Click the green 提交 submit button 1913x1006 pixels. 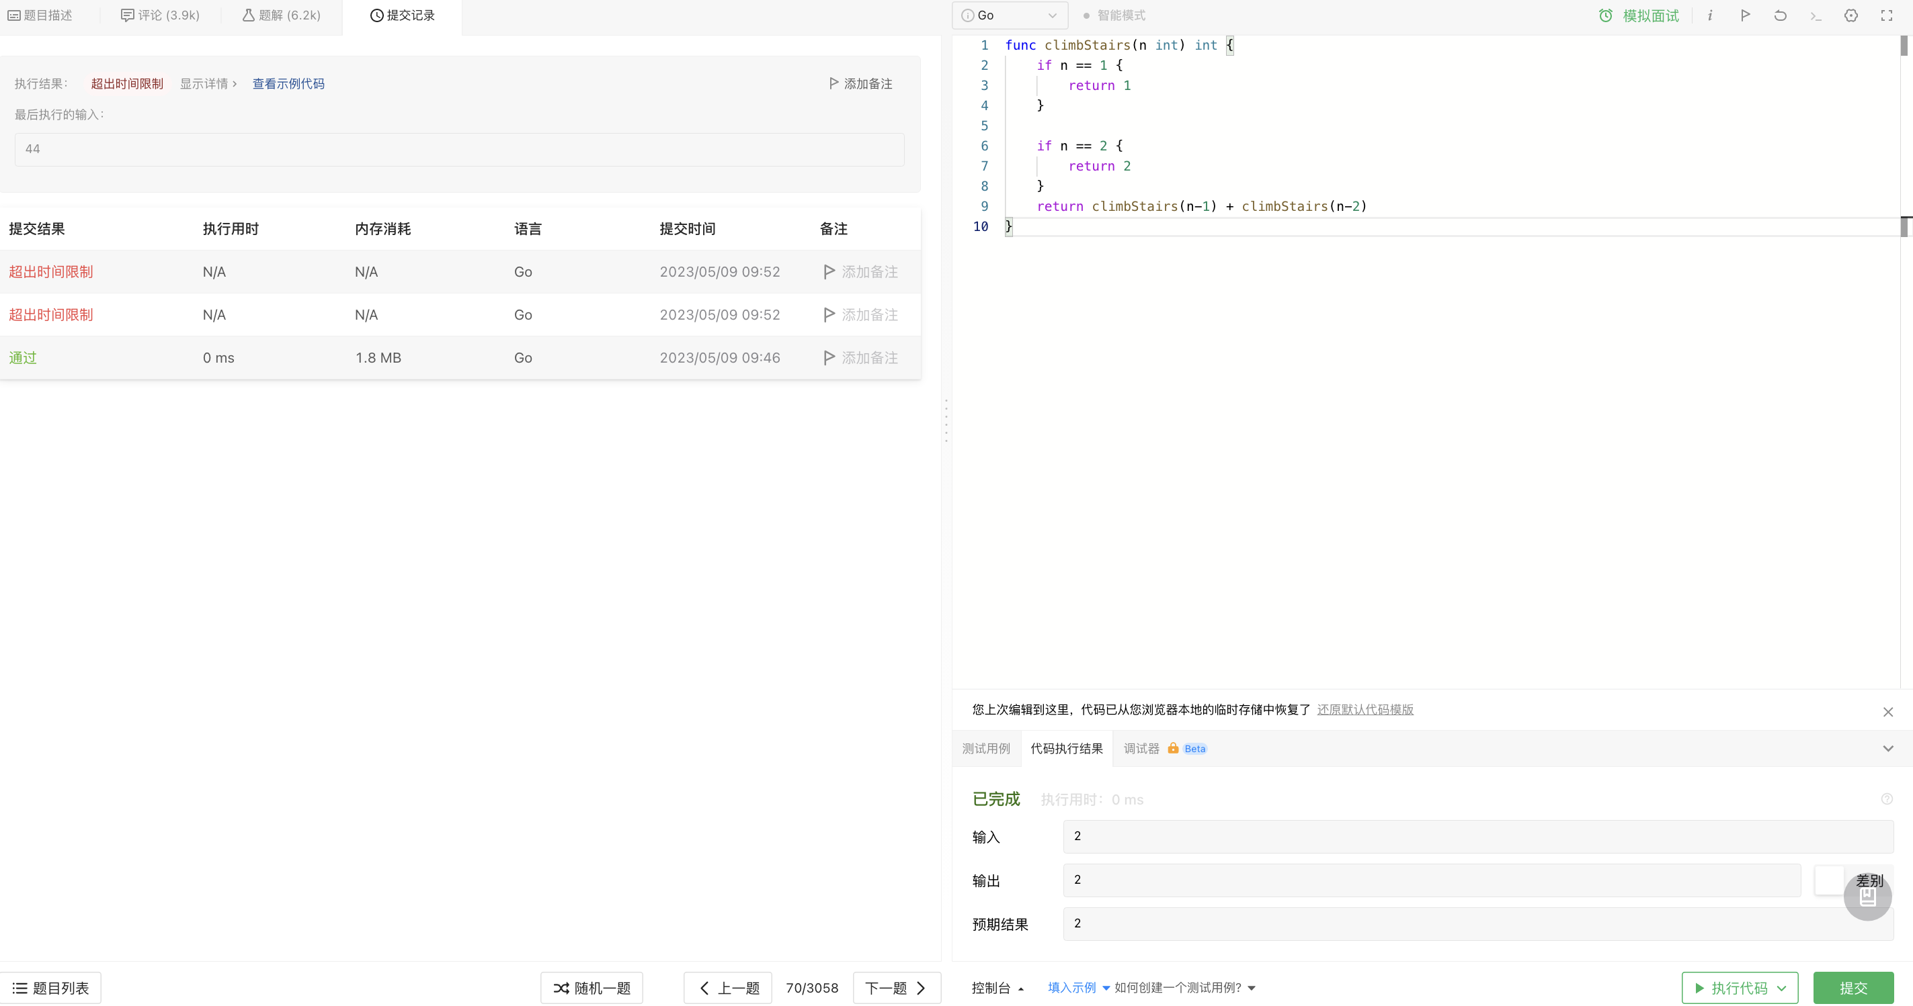[x=1853, y=987]
